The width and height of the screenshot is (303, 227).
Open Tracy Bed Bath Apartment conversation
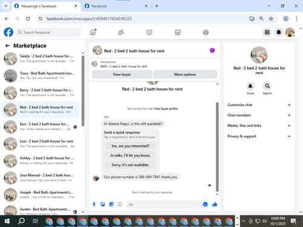point(41,76)
